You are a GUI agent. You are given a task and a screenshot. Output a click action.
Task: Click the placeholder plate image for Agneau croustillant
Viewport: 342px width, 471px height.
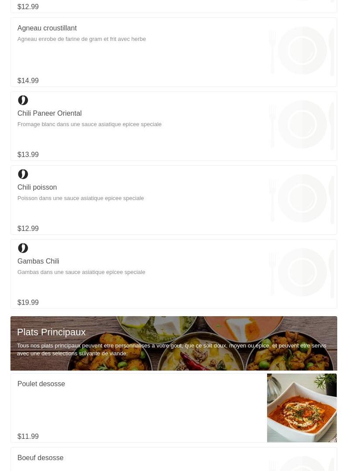click(301, 50)
